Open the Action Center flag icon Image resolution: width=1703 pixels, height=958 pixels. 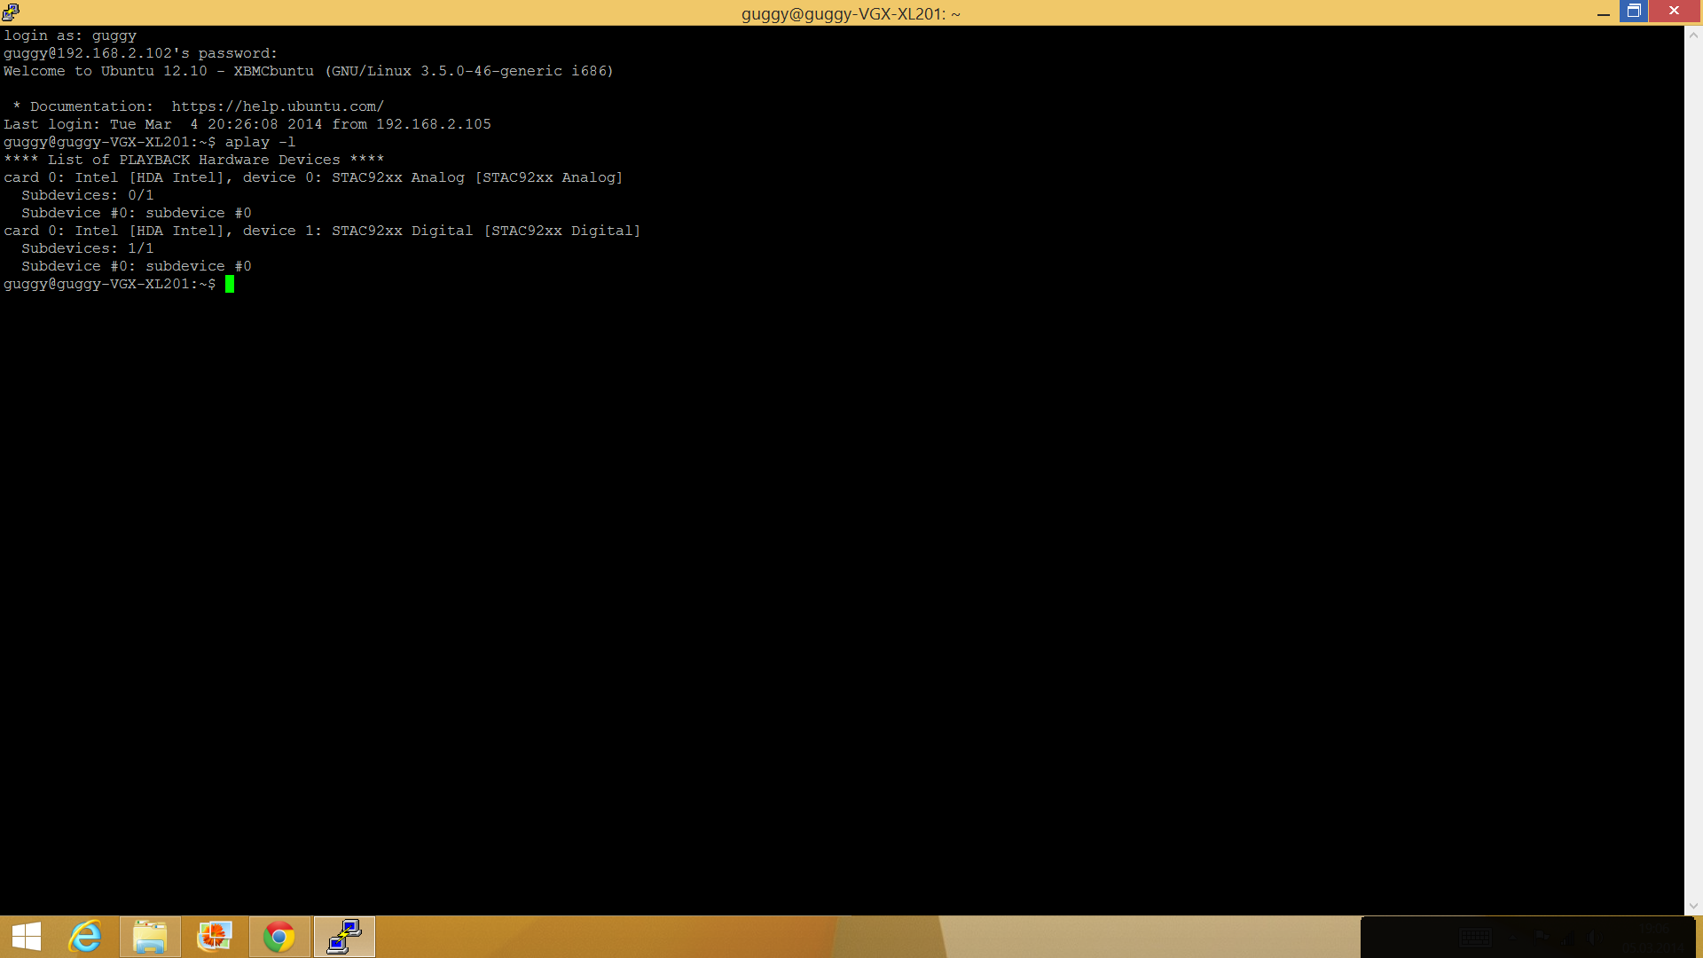(x=1540, y=937)
